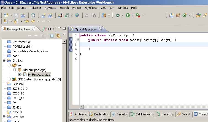Screen dimensions: 208x122
Task: Open the Source menu
Action: [x=21, y=8]
